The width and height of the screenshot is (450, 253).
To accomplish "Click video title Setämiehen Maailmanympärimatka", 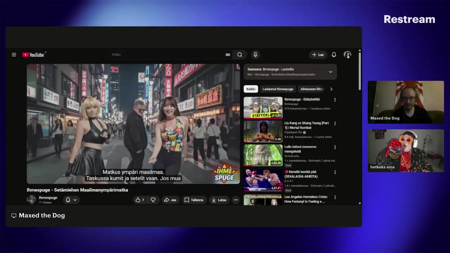I will click(x=77, y=190).
